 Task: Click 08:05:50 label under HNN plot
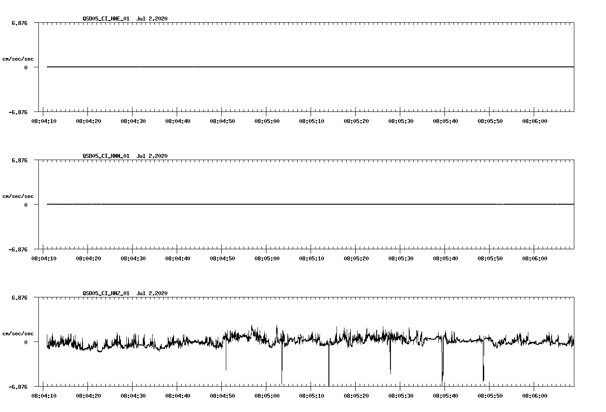490,258
